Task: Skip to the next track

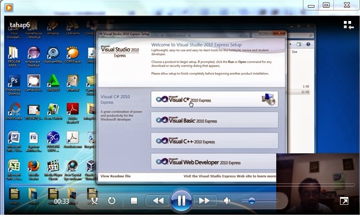Action: (204, 201)
